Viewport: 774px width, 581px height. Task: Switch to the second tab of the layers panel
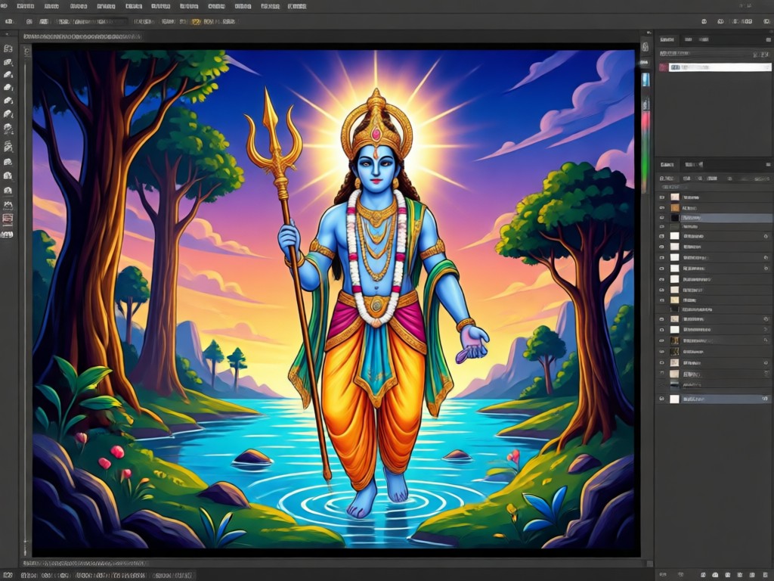[x=694, y=164]
